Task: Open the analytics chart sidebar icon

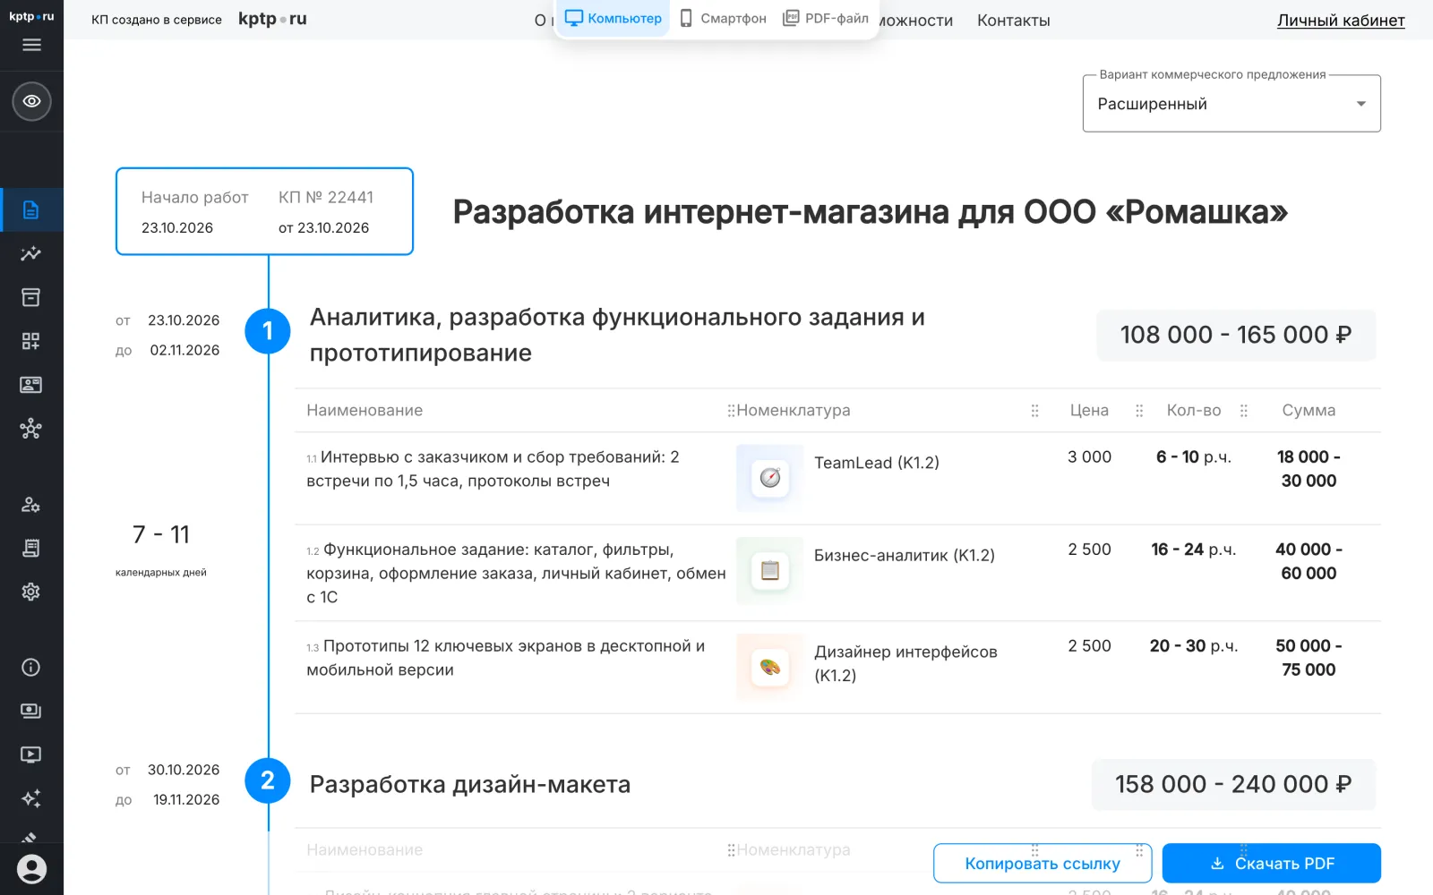Action: [x=31, y=253]
